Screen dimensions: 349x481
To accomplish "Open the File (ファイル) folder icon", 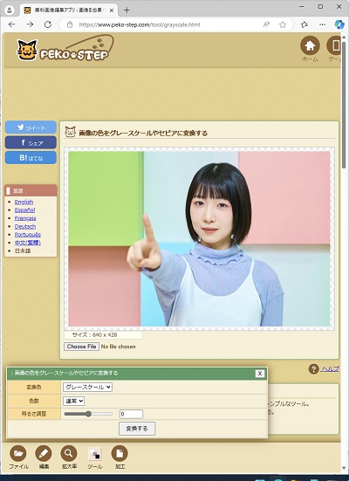I will (x=18, y=453).
